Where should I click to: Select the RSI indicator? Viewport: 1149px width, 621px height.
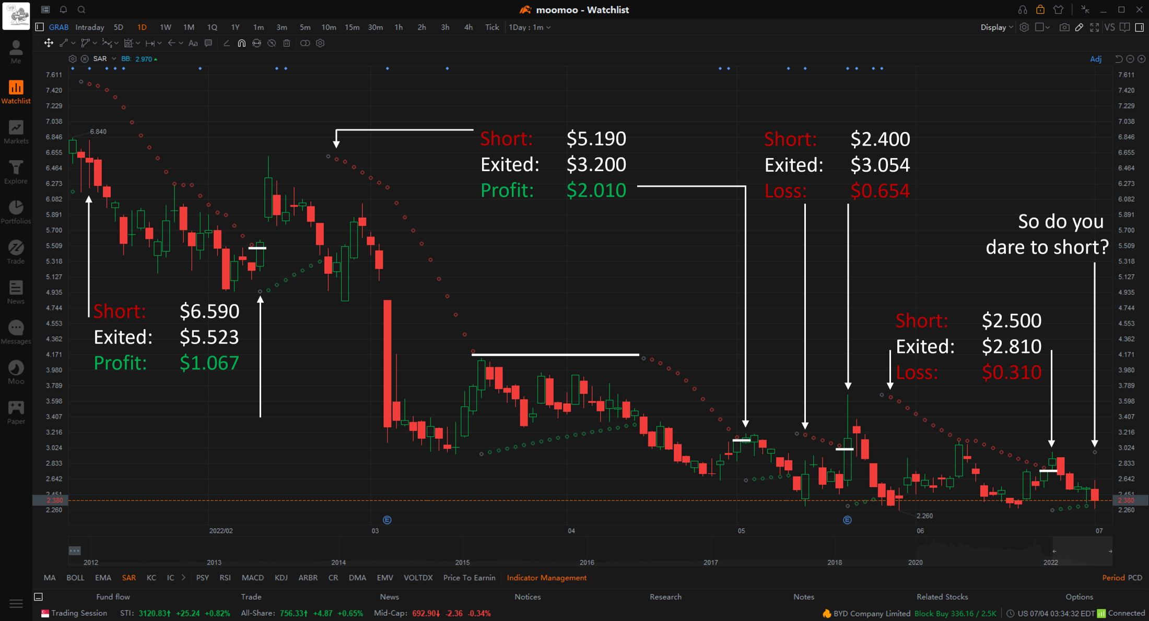(225, 578)
